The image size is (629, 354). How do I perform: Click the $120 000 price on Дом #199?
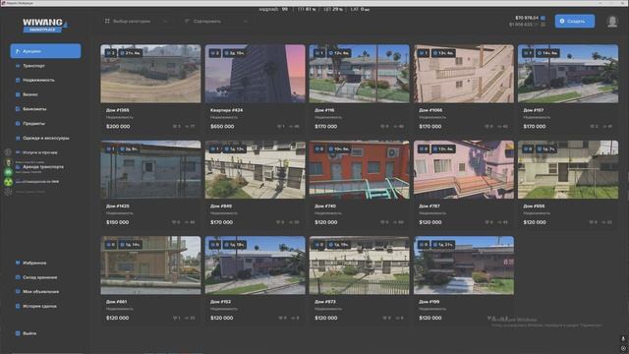point(430,318)
